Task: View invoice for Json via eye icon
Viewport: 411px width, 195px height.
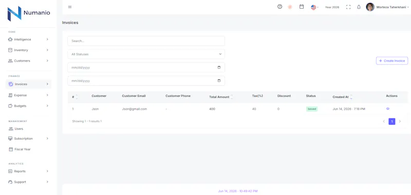Action: pyautogui.click(x=388, y=109)
